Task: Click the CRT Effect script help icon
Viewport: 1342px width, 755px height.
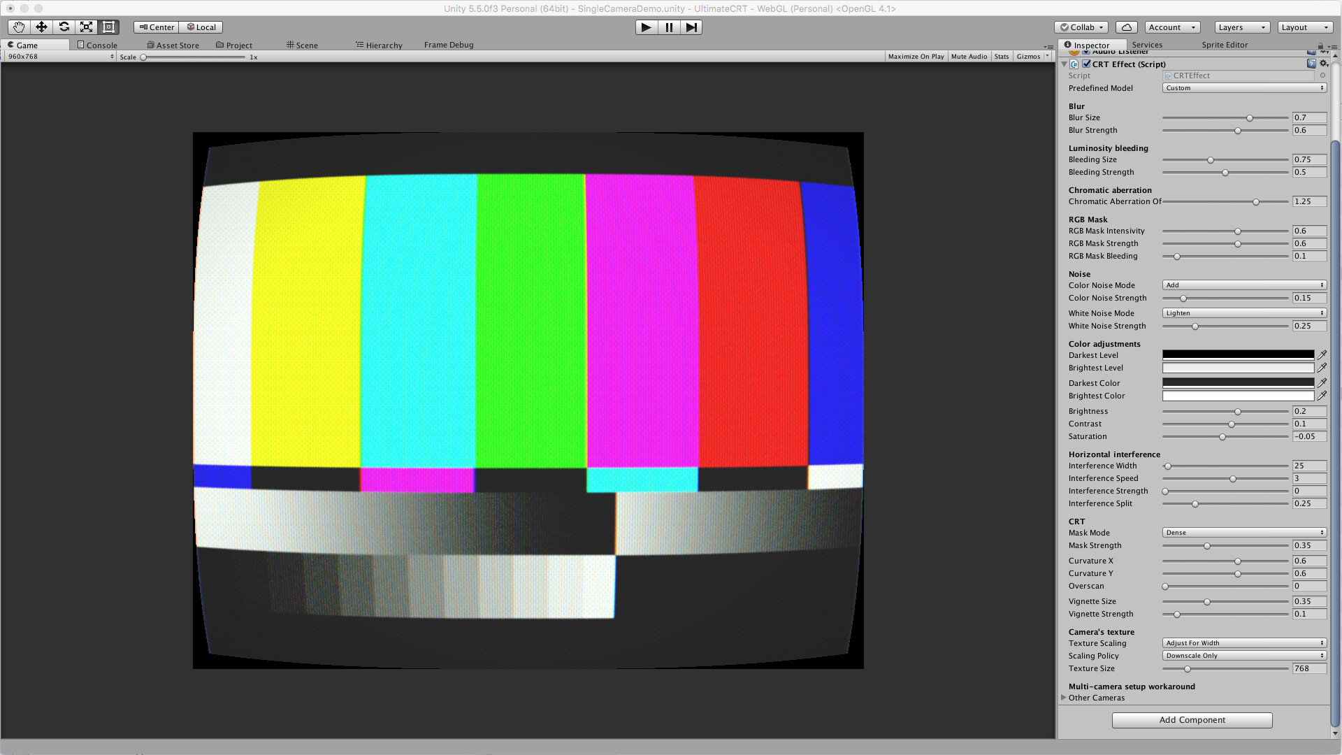Action: (1312, 63)
